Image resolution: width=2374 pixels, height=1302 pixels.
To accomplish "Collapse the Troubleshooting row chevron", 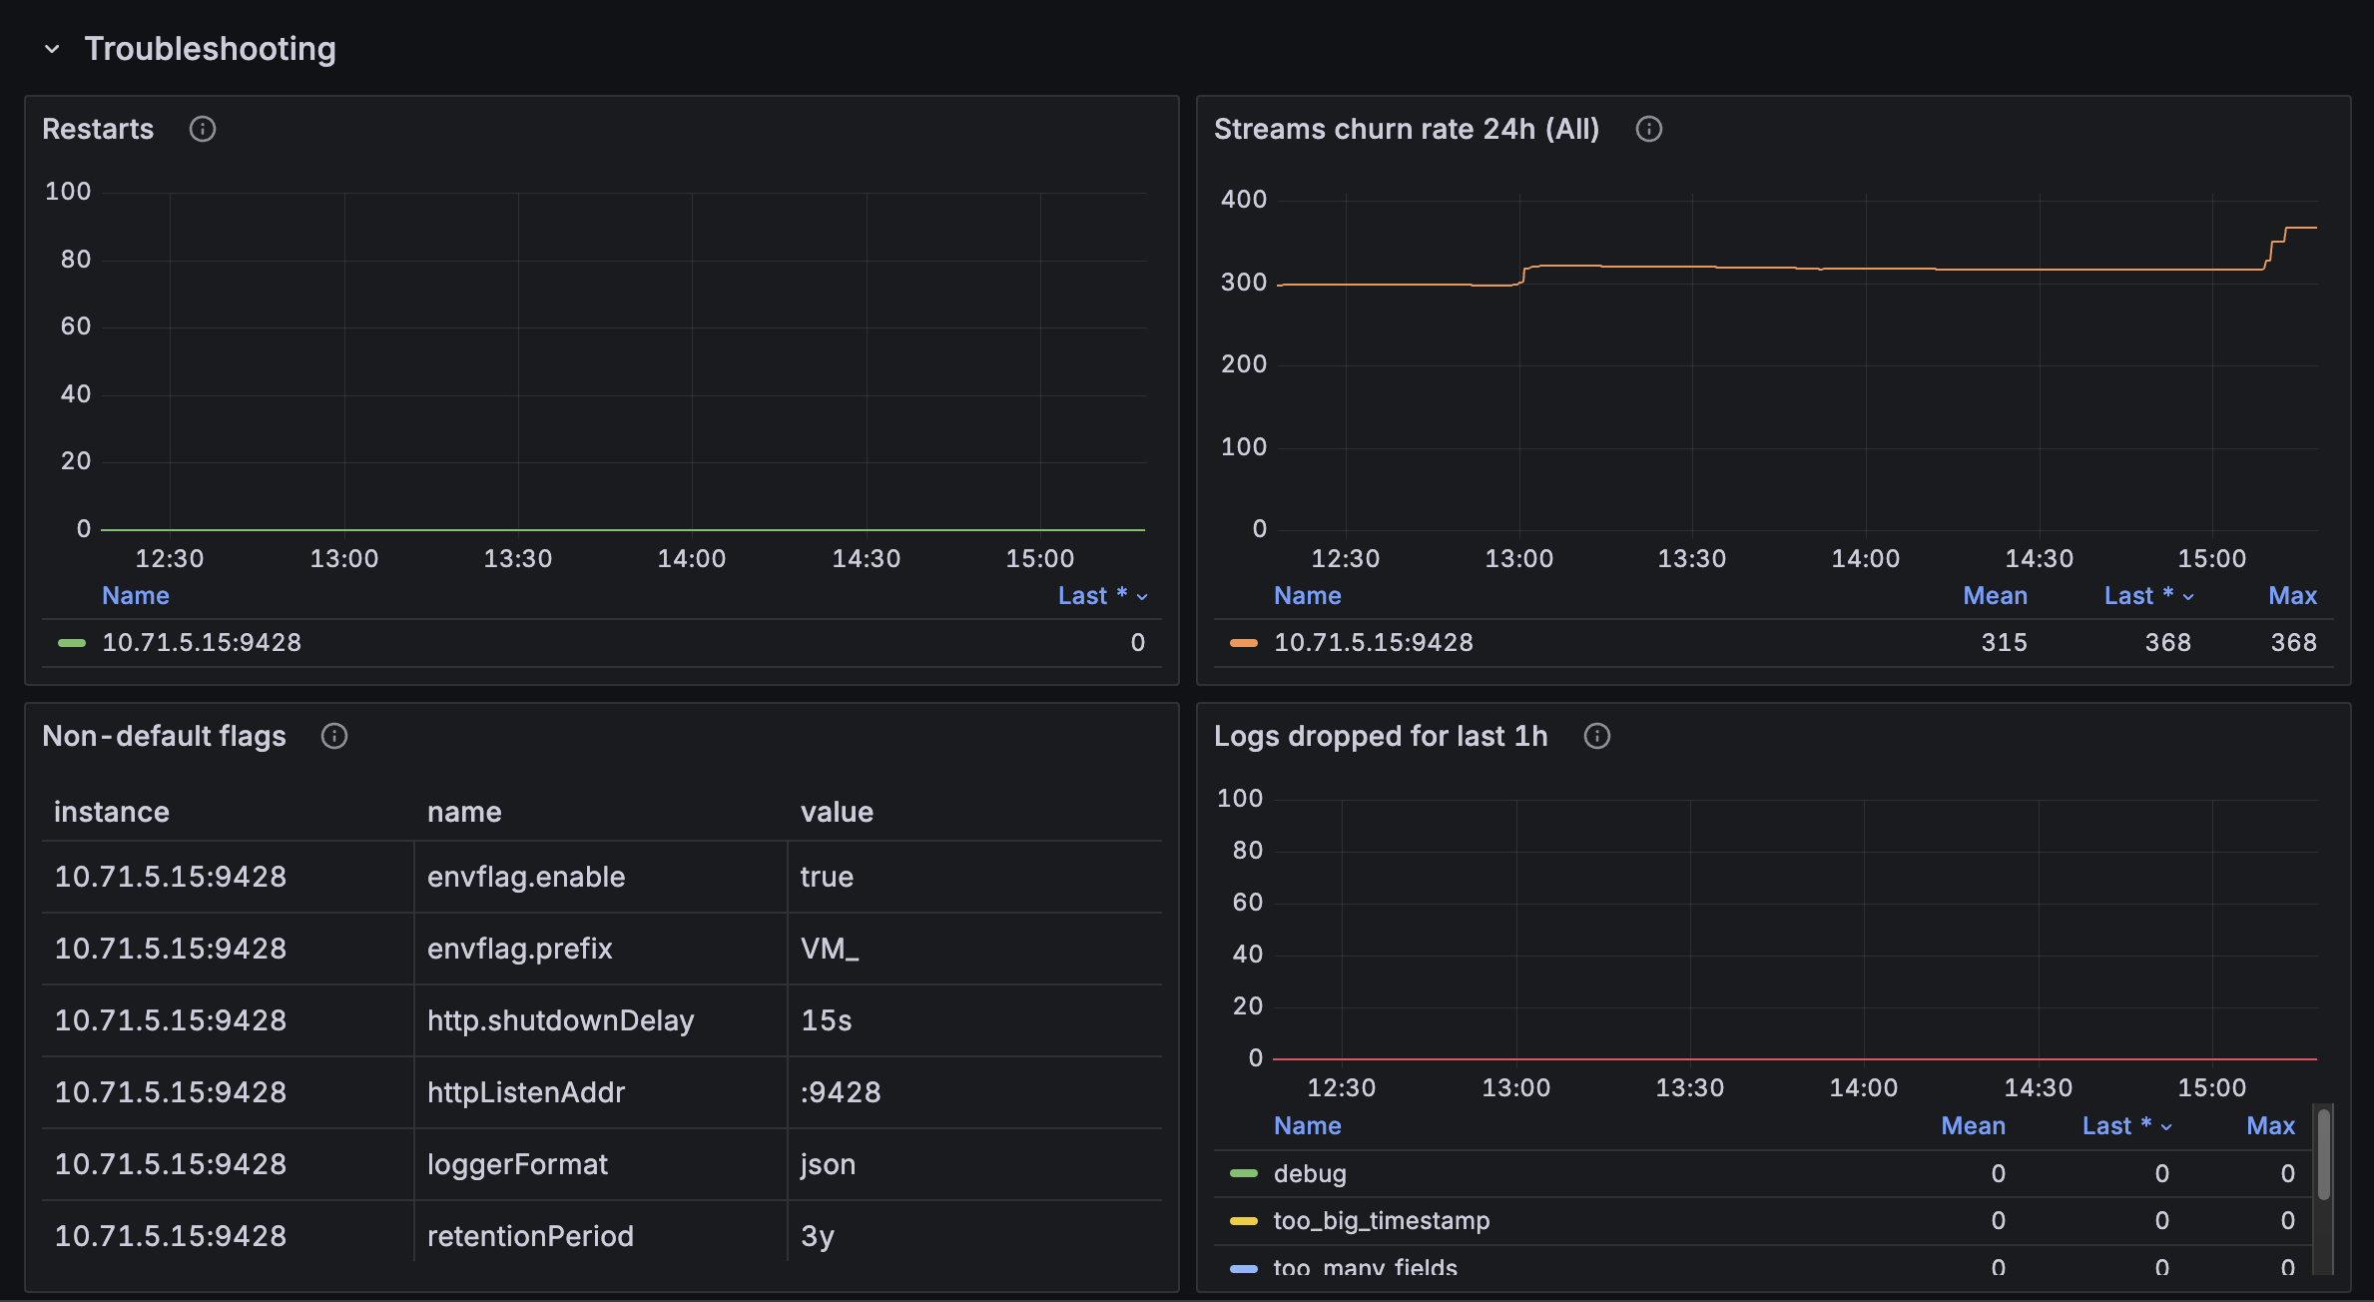I will pos(52,49).
